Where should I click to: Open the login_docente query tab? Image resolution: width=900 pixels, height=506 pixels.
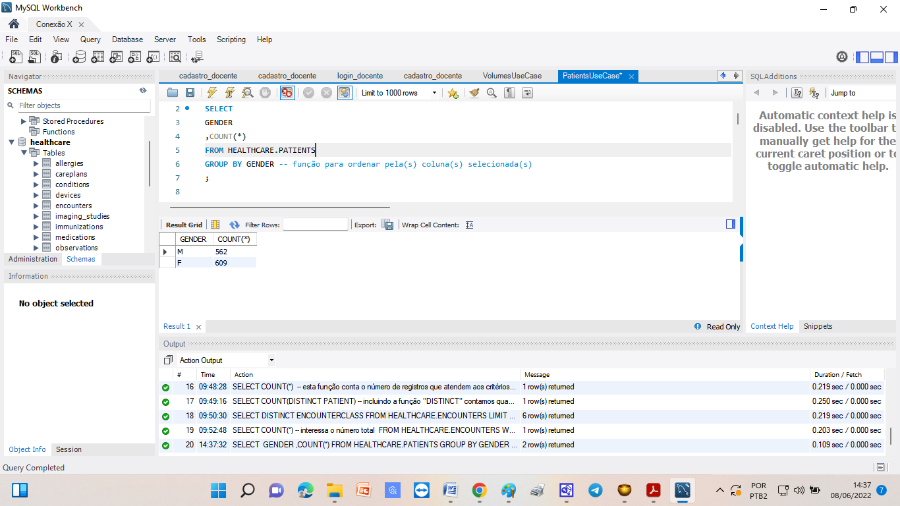(x=360, y=76)
